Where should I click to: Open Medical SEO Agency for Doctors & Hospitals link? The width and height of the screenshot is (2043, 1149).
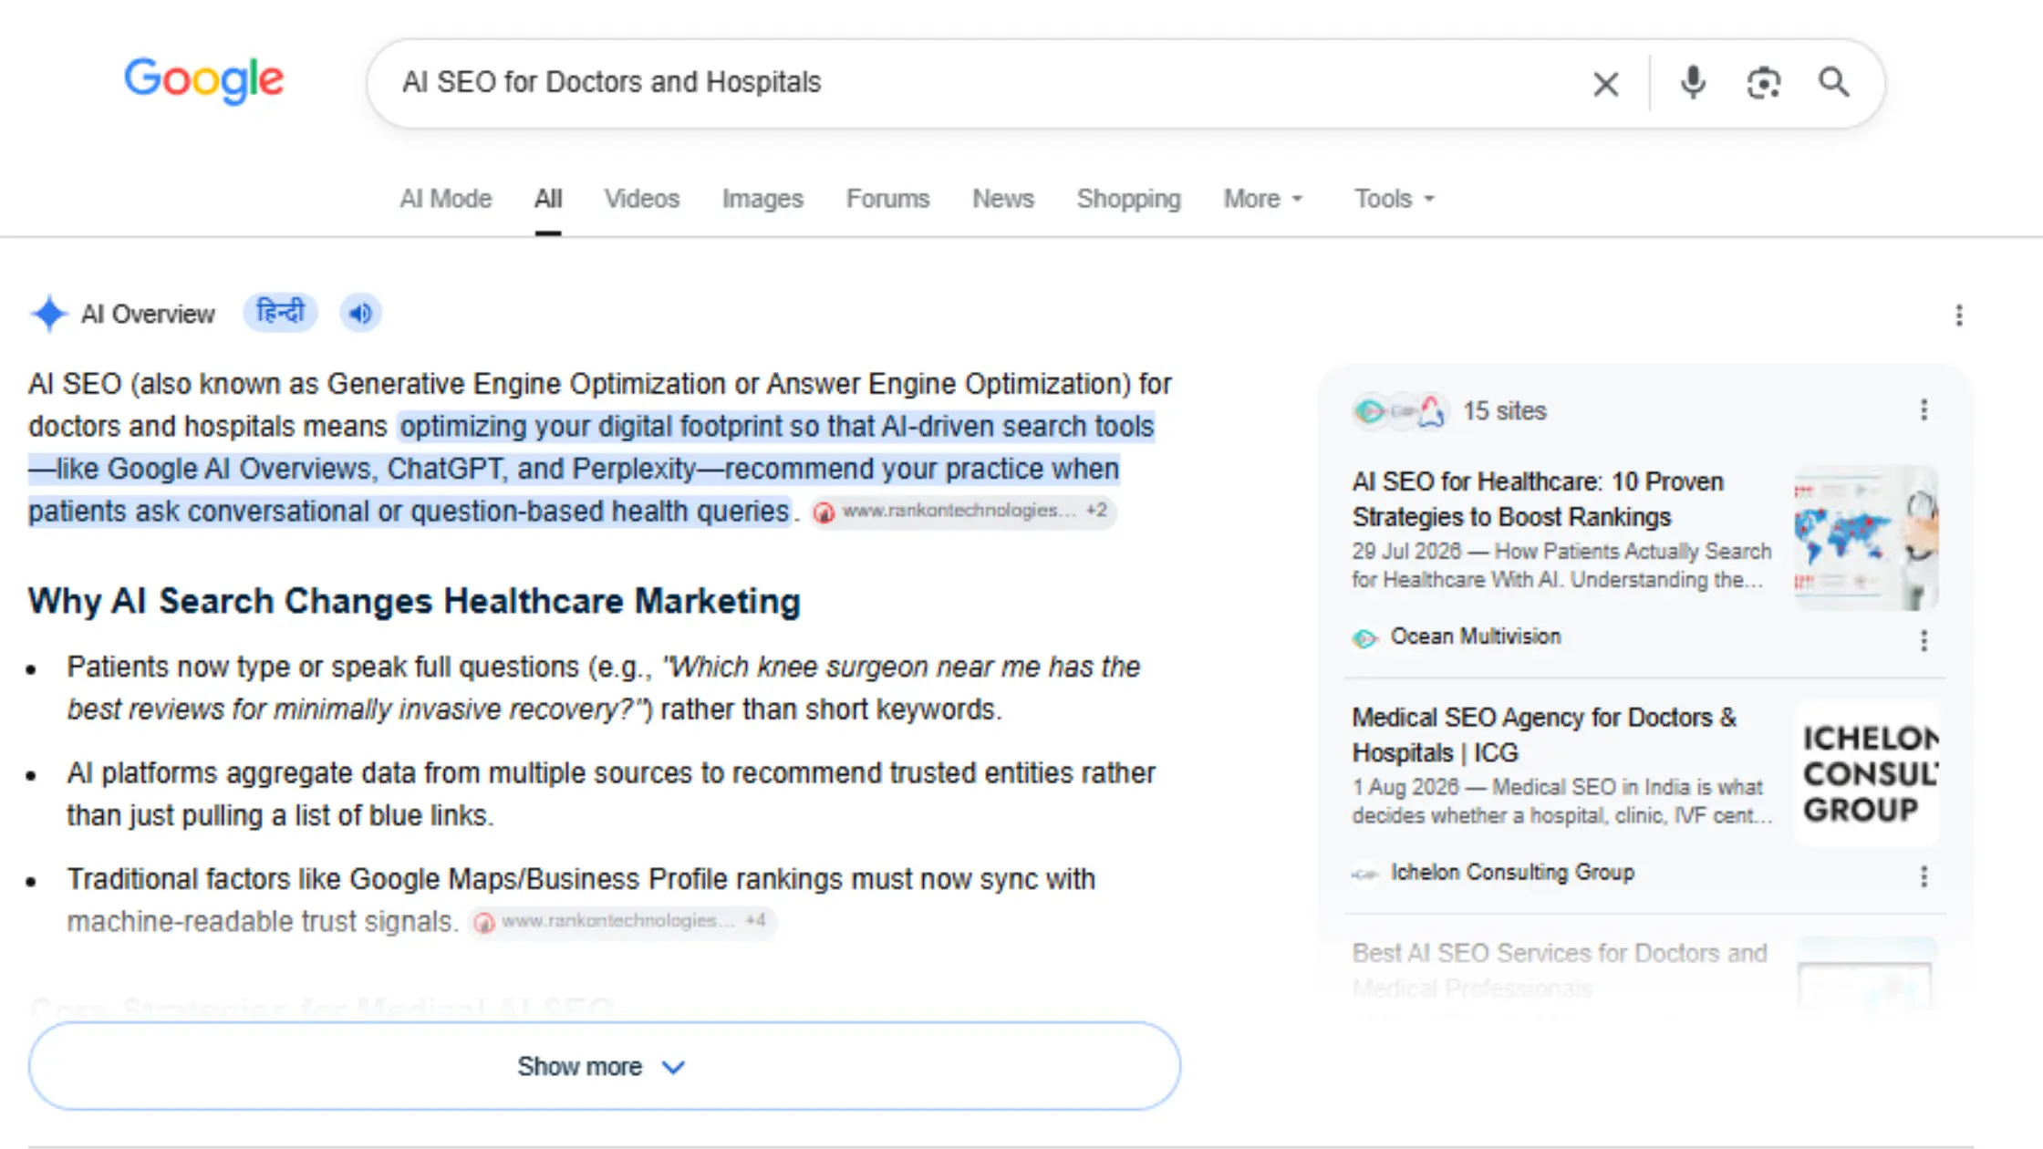point(1544,735)
